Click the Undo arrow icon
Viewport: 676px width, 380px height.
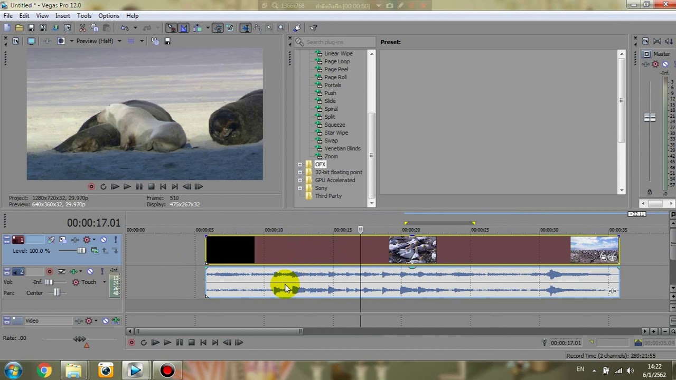coord(125,28)
